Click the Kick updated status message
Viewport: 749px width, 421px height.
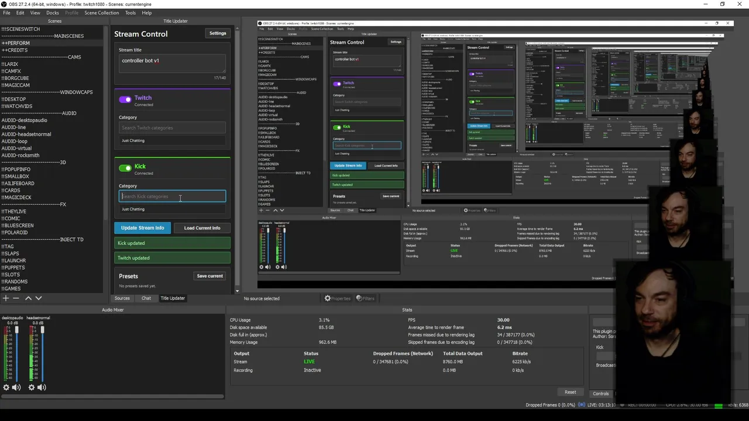(x=173, y=243)
